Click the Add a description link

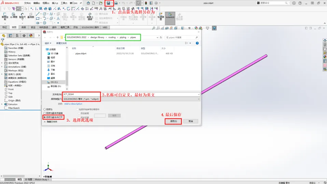pyautogui.click(x=73, y=104)
